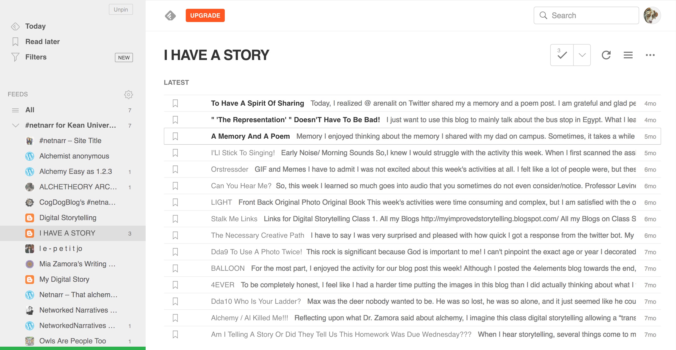The height and width of the screenshot is (350, 676).
Task: Open the 'Digital Storytelling' feed in sidebar
Action: 68,218
